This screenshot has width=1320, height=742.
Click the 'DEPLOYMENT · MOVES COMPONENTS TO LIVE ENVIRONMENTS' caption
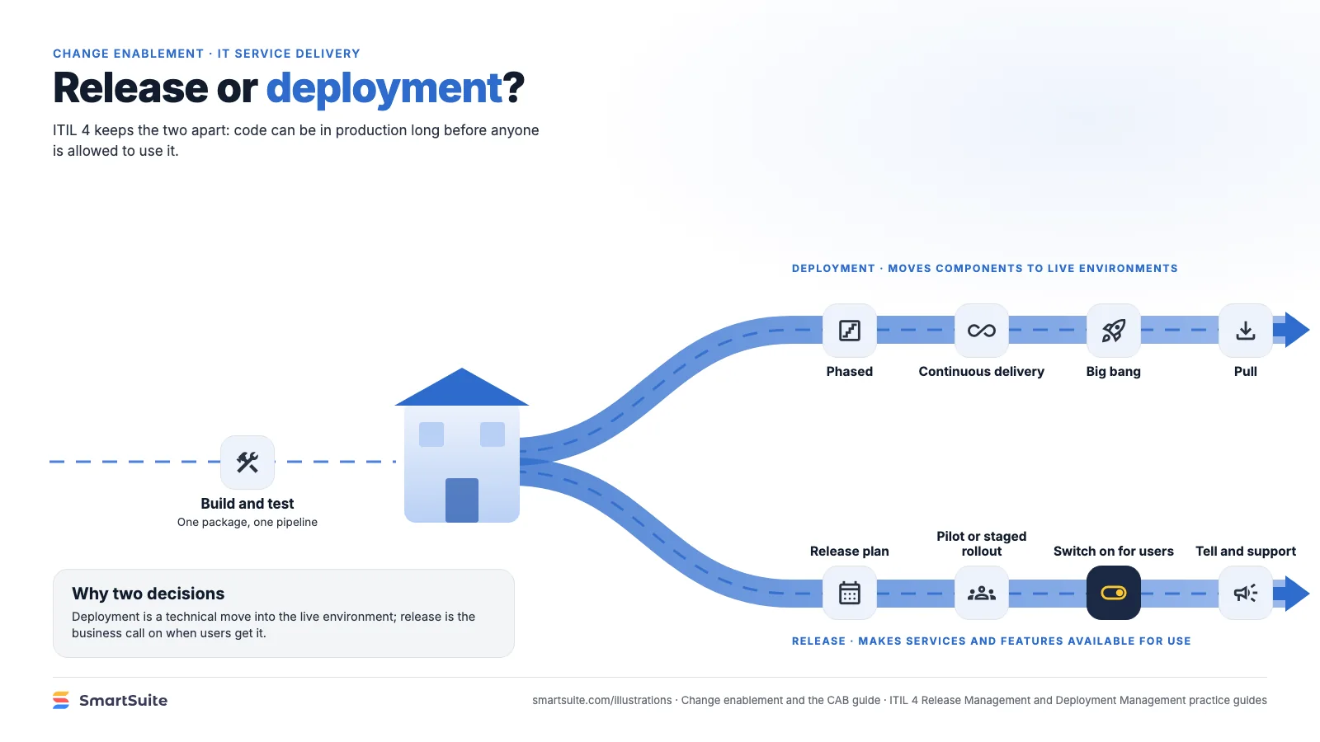click(985, 269)
